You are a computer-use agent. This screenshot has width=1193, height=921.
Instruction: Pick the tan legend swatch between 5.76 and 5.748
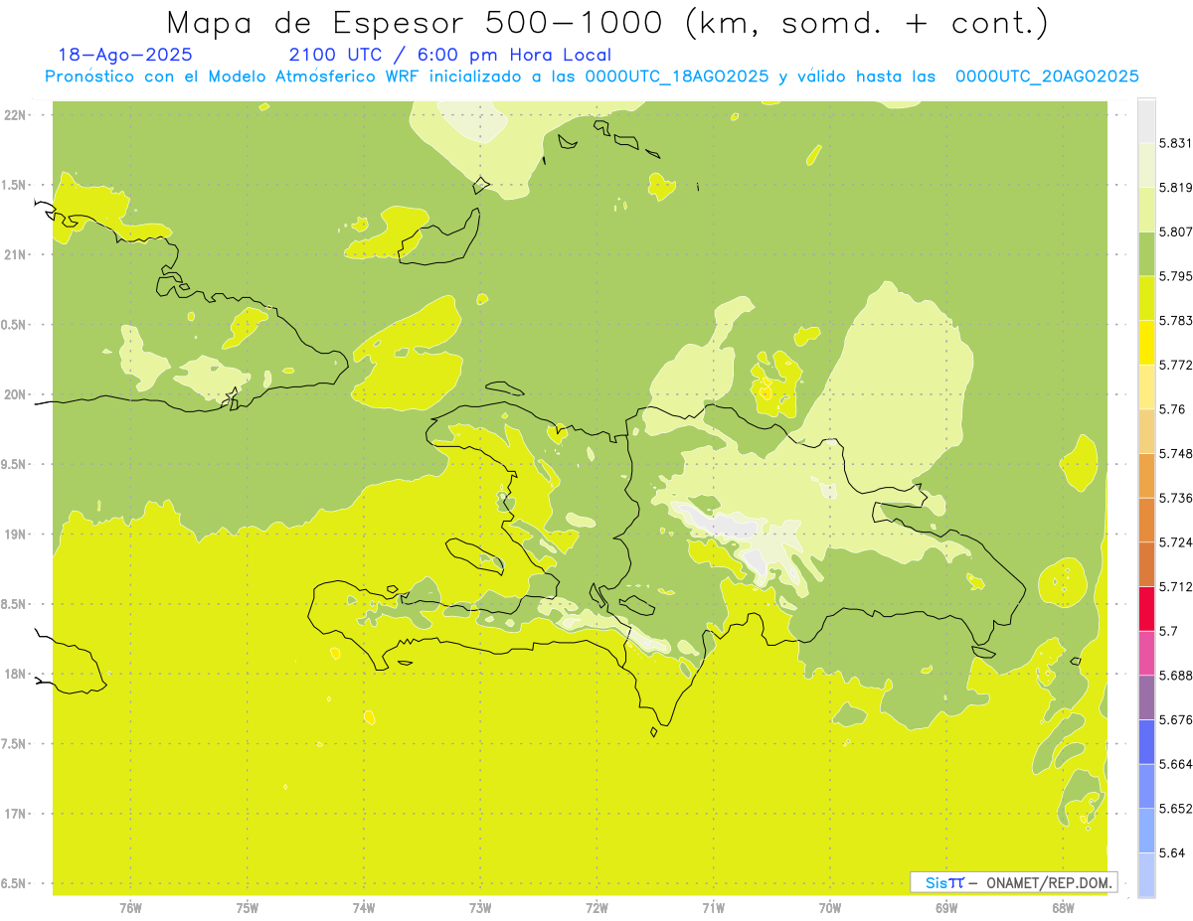(1146, 431)
